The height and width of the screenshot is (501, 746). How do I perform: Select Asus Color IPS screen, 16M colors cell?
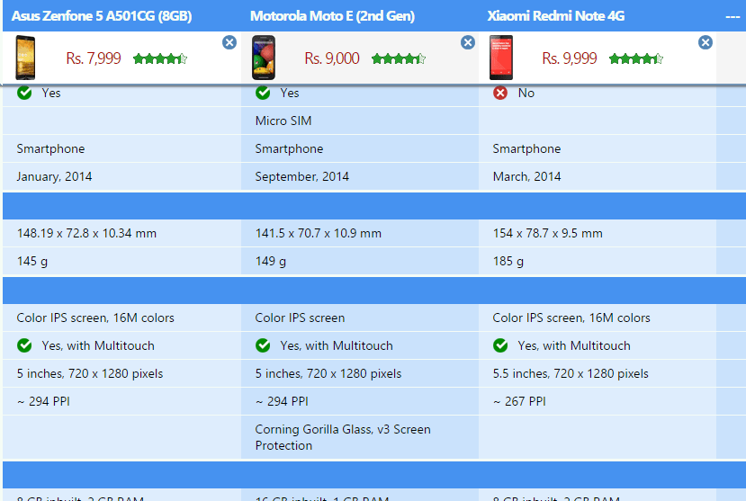click(x=121, y=318)
